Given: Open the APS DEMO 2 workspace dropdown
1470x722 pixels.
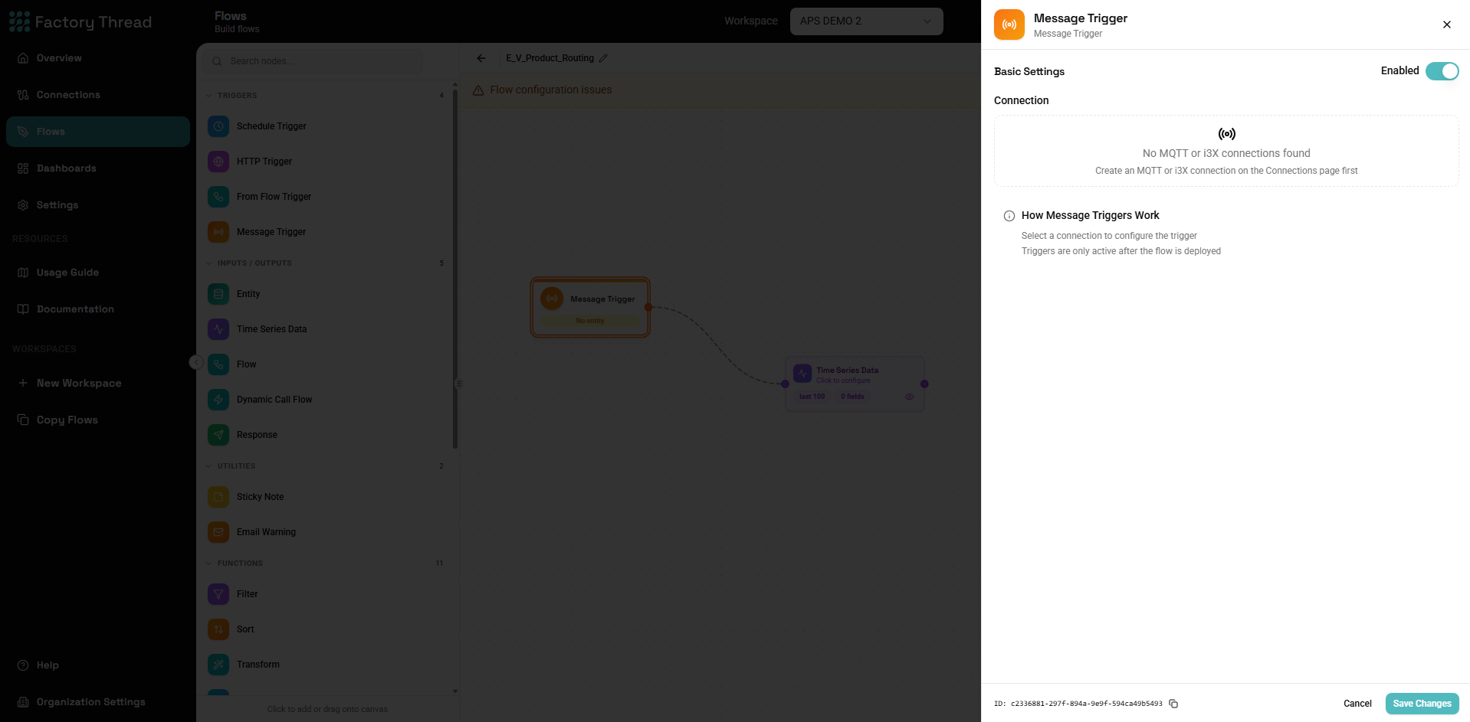Looking at the screenshot, I should 866,21.
